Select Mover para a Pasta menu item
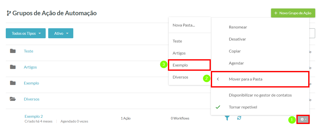Image resolution: width=318 pixels, height=126 pixels. (260, 79)
